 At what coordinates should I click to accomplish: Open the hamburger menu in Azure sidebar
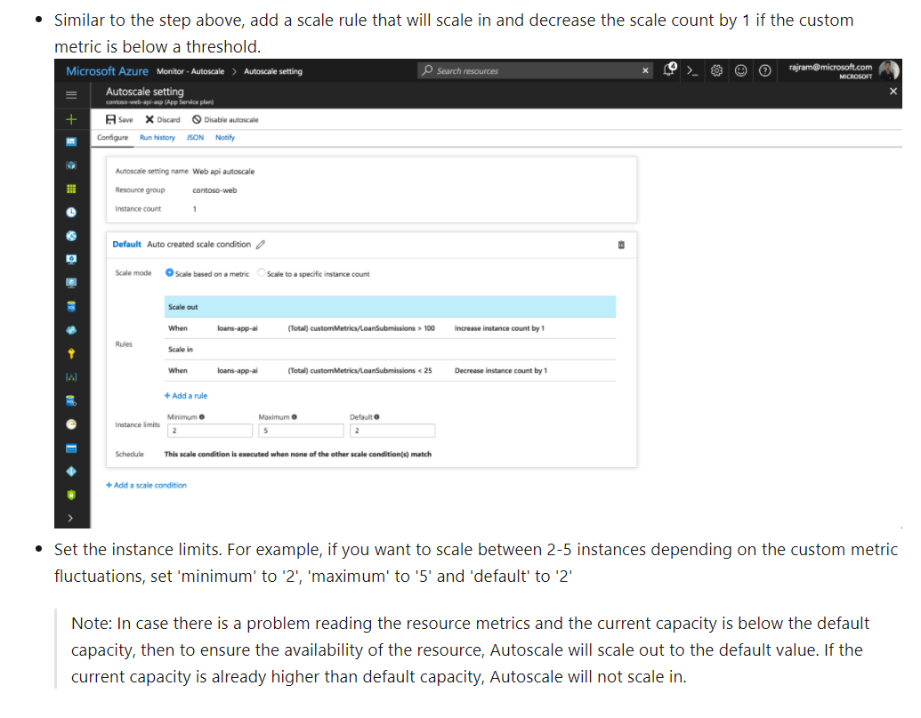71,94
